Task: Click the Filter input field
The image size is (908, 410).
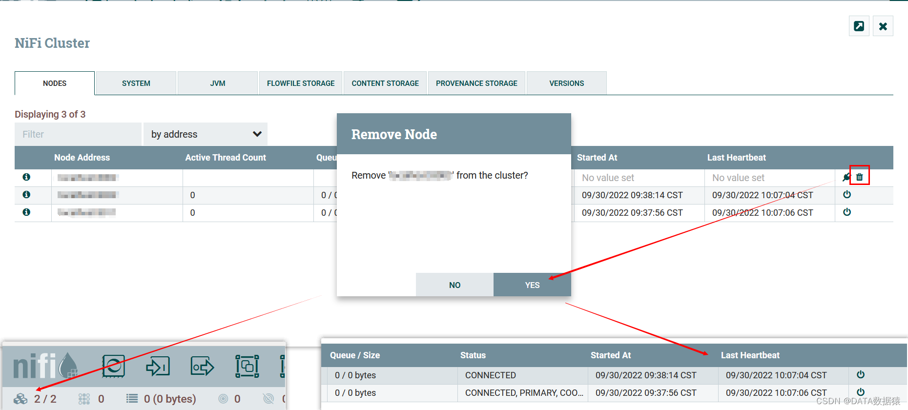Action: (78, 134)
